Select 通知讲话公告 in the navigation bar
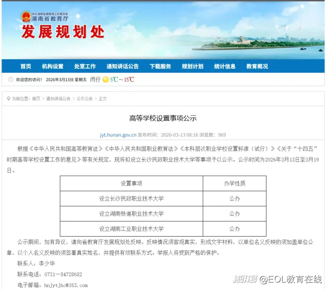Screen dimensions: 326x289 [x=122, y=67]
